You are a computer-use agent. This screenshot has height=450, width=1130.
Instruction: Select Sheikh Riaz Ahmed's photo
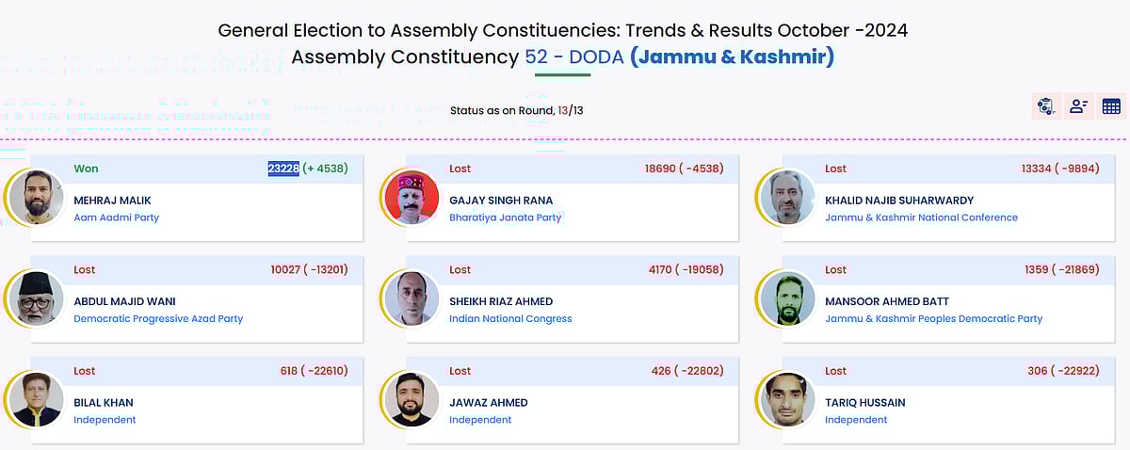(412, 298)
